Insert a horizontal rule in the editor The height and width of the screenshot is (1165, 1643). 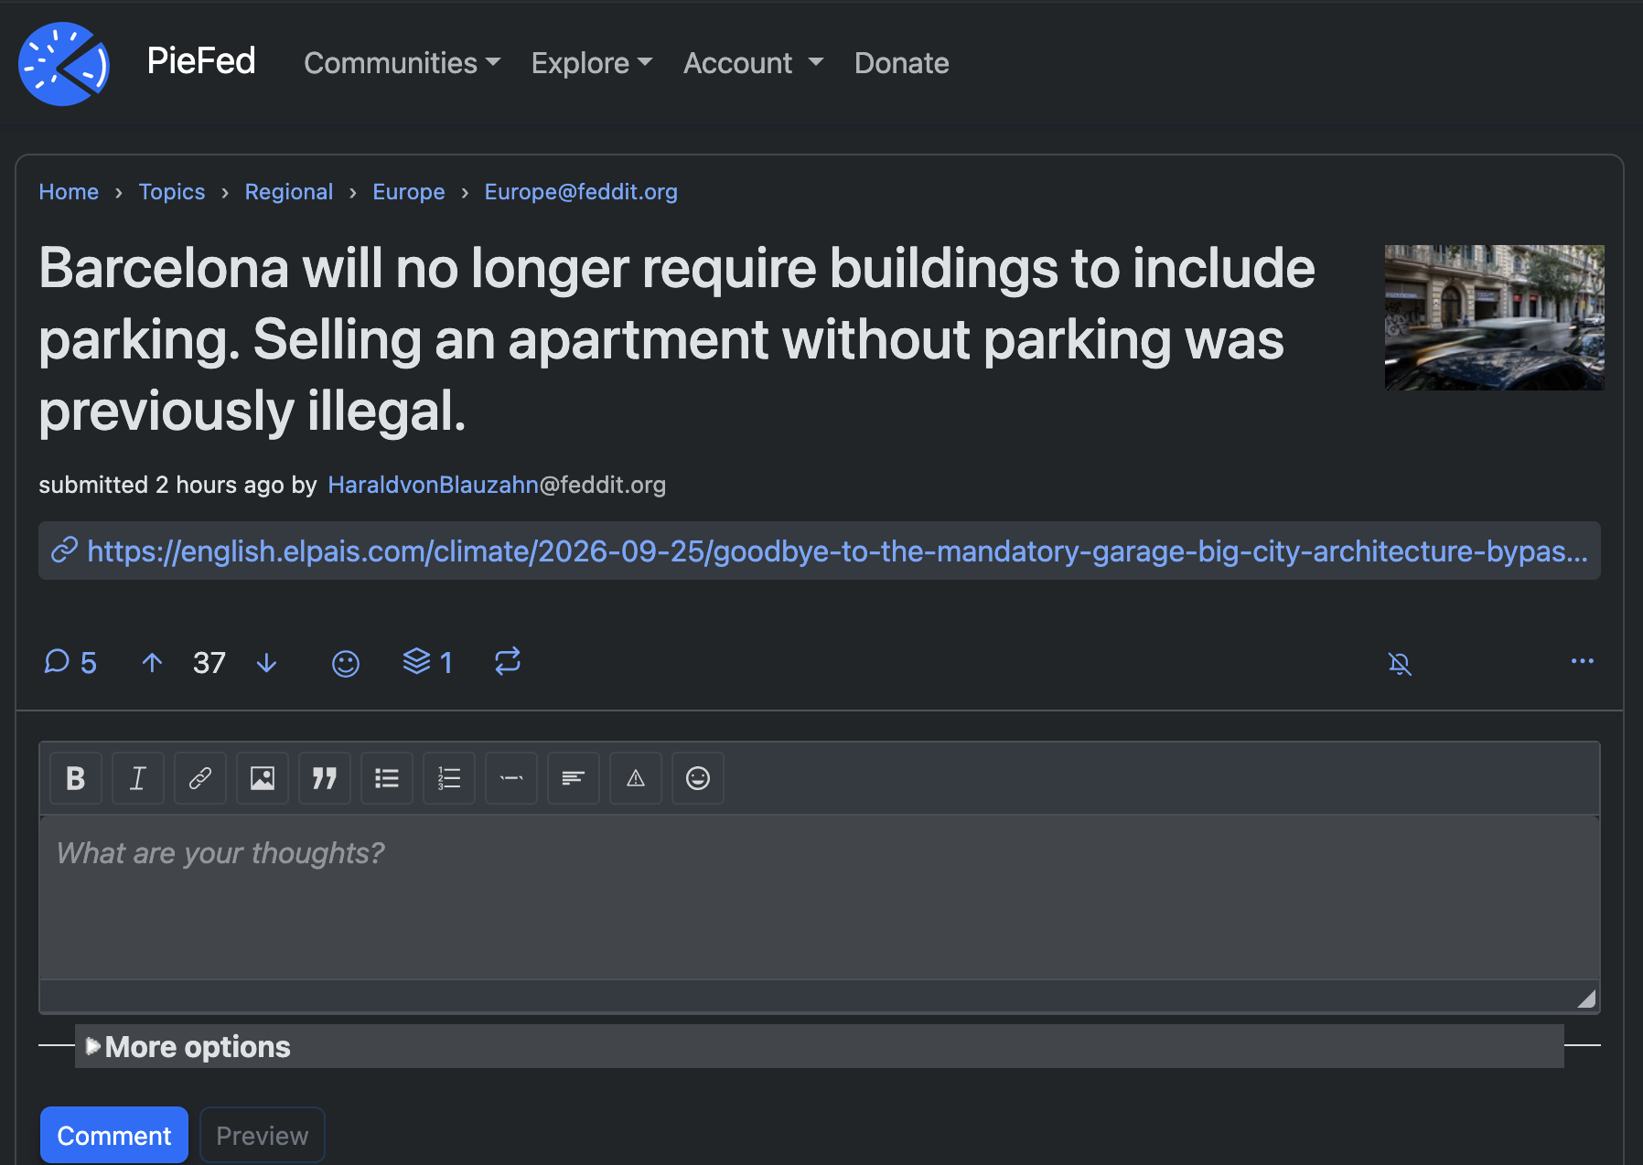click(x=511, y=778)
